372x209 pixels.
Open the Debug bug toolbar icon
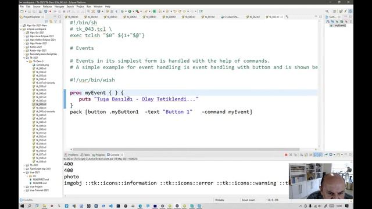(123, 12)
